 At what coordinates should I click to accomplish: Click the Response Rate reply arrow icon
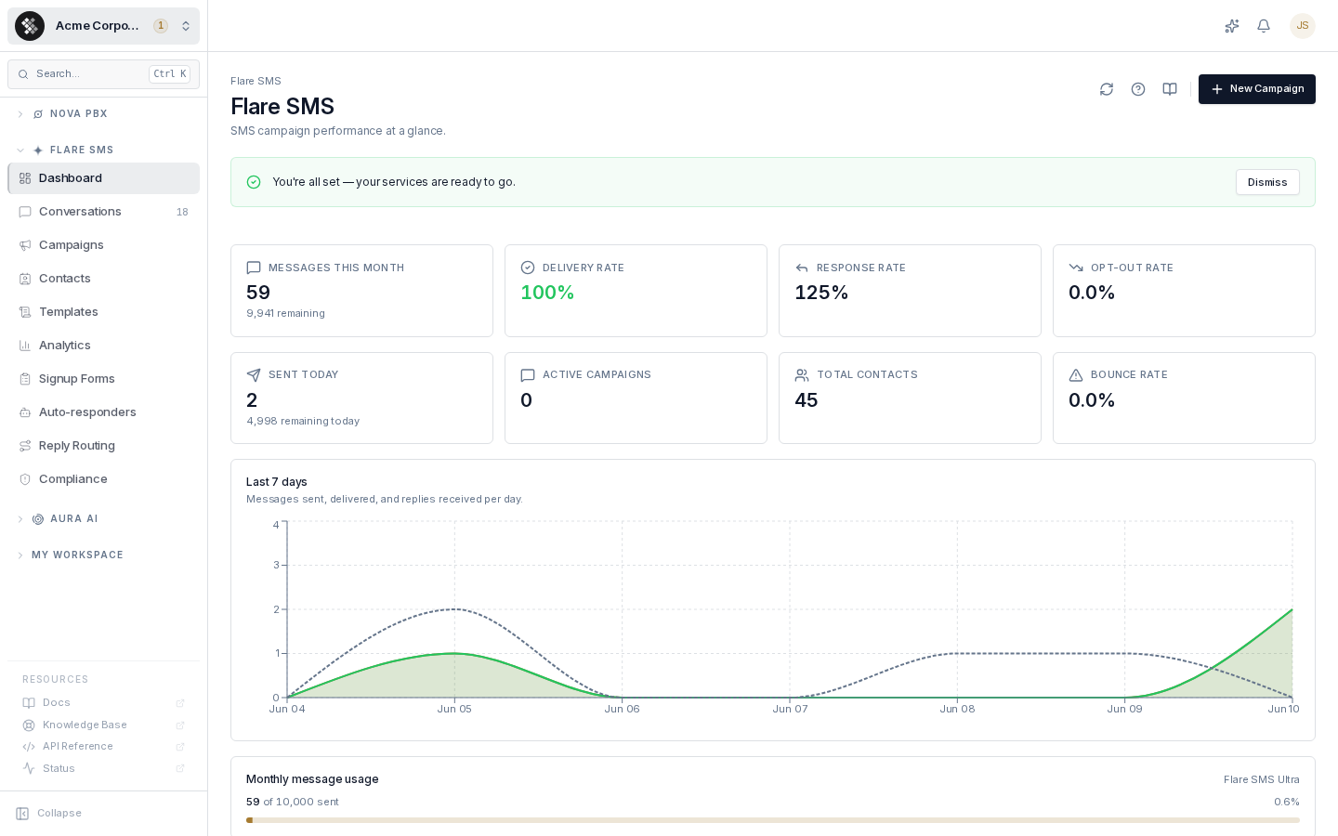tap(802, 268)
